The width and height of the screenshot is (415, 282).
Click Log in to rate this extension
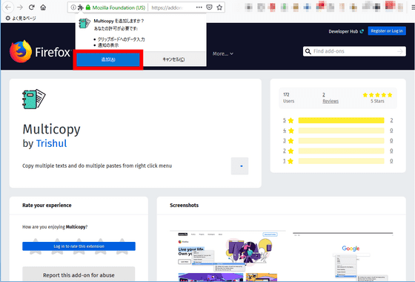(x=79, y=246)
